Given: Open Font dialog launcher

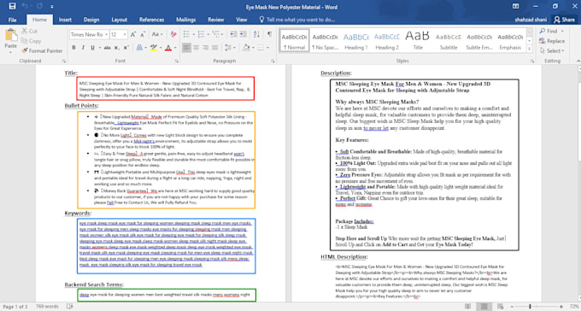Looking at the screenshot, I should 176,61.
